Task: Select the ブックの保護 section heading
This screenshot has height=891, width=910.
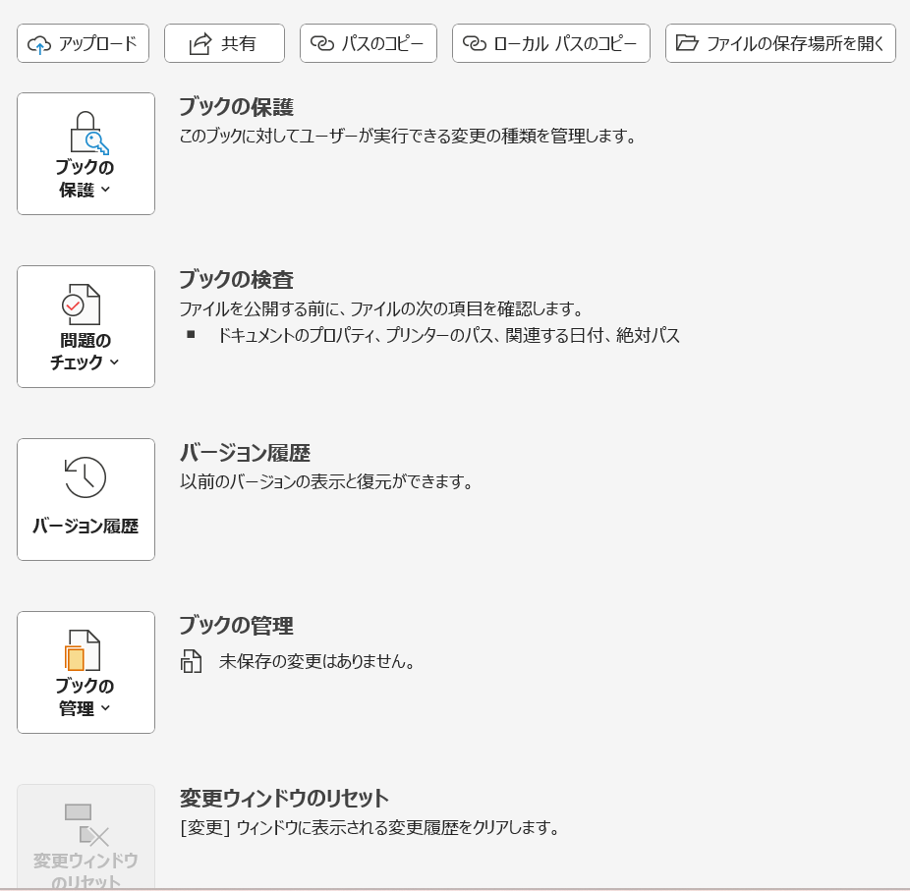Action: click(x=236, y=107)
